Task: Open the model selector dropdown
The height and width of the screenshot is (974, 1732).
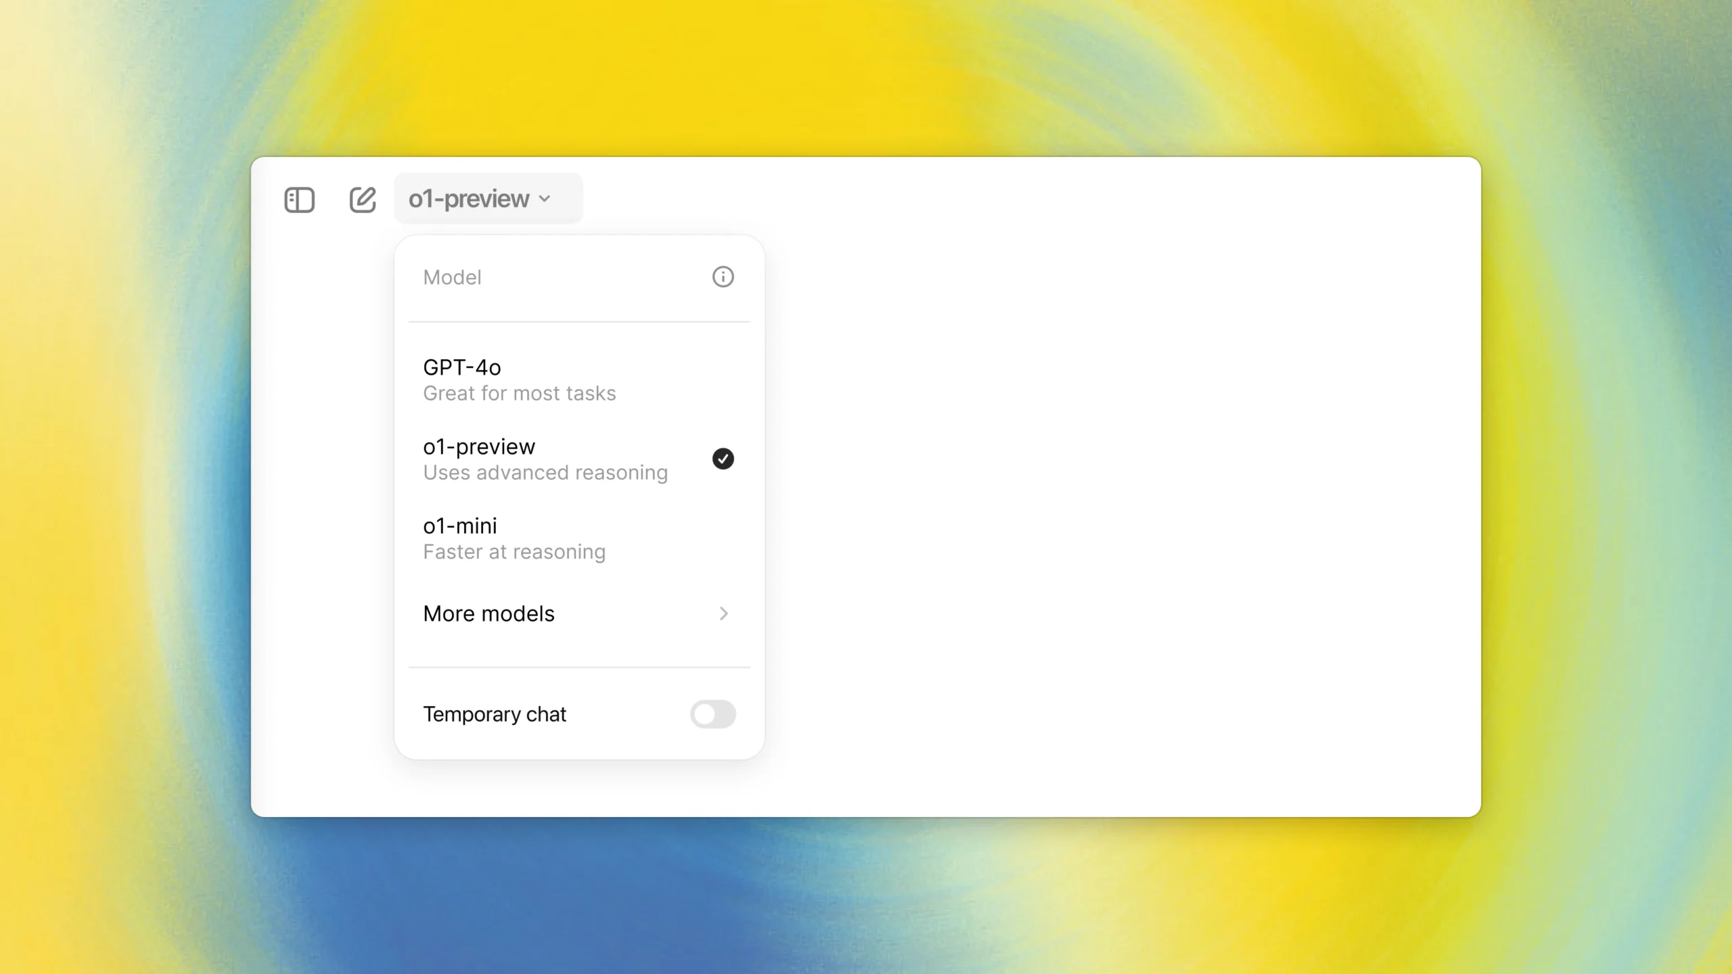Action: (480, 199)
